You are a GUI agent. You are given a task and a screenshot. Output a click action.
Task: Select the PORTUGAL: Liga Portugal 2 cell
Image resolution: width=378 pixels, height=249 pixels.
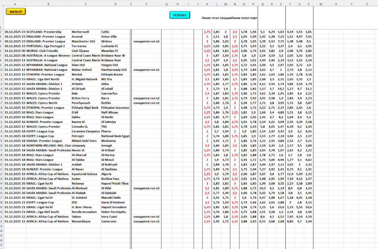tap(46, 46)
